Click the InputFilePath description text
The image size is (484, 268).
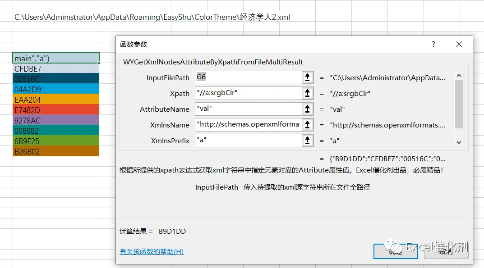click(x=283, y=187)
